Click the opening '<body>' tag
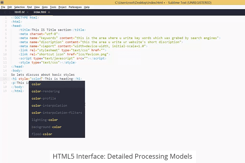The image size is (245, 163). pos(17,71)
